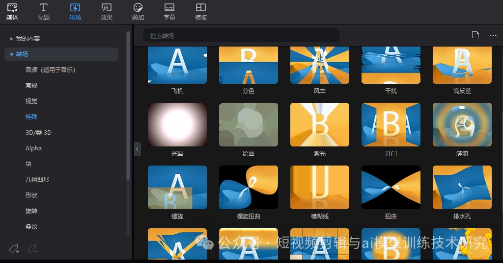503x263 pixels.
Task: Choose the 涟漪 transition thumbnail
Action: [462, 124]
